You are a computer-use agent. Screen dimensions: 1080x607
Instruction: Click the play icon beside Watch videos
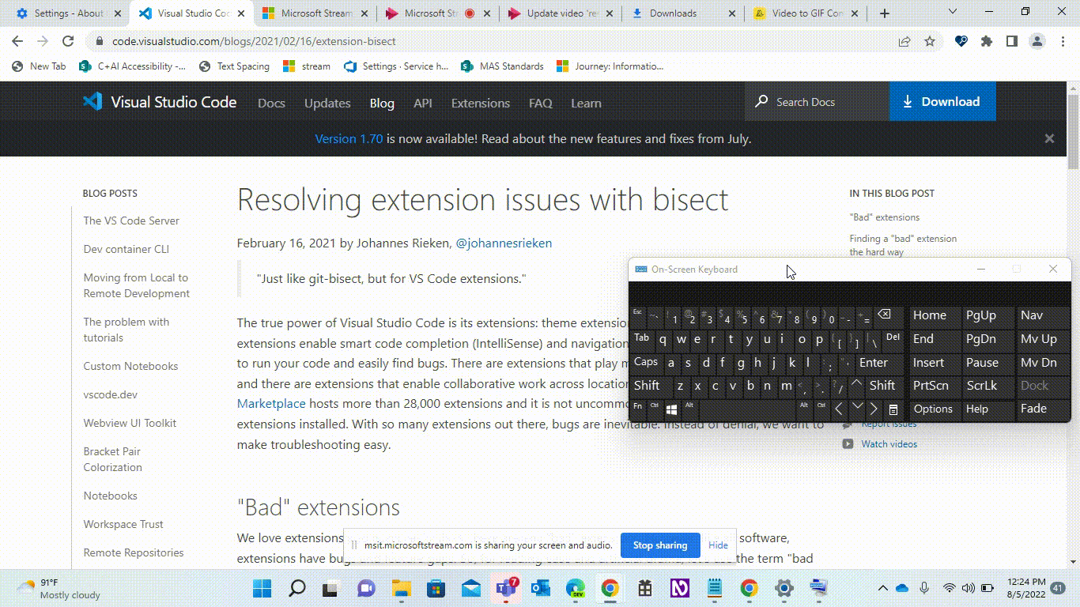[848, 443]
